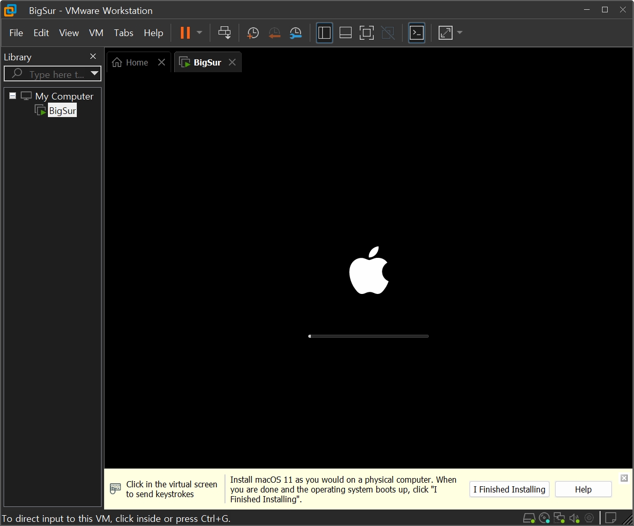Click the sound card status icon
634x526 pixels.
click(574, 518)
